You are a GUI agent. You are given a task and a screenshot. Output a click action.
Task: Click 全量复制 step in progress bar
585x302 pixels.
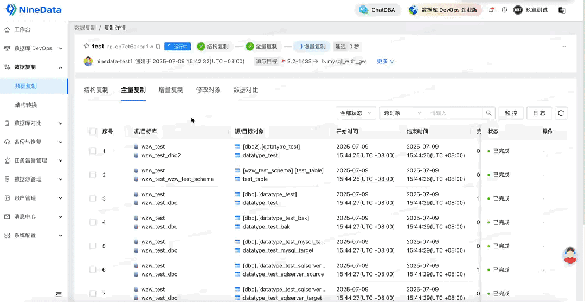point(261,47)
